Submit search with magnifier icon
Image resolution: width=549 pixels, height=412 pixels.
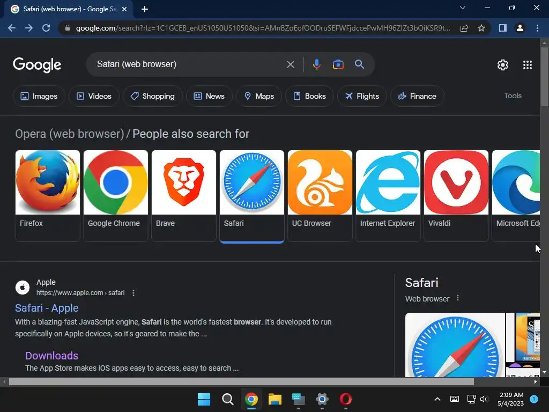[x=359, y=64]
